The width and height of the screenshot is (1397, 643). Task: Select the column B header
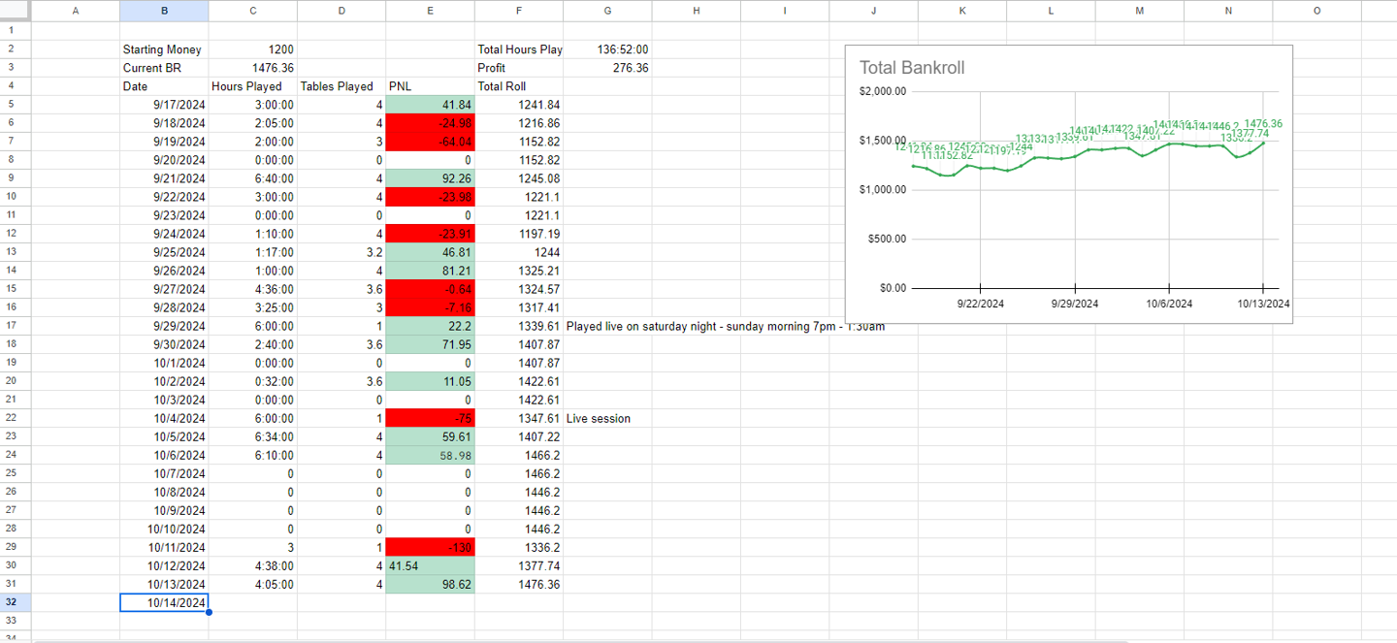pyautogui.click(x=164, y=11)
